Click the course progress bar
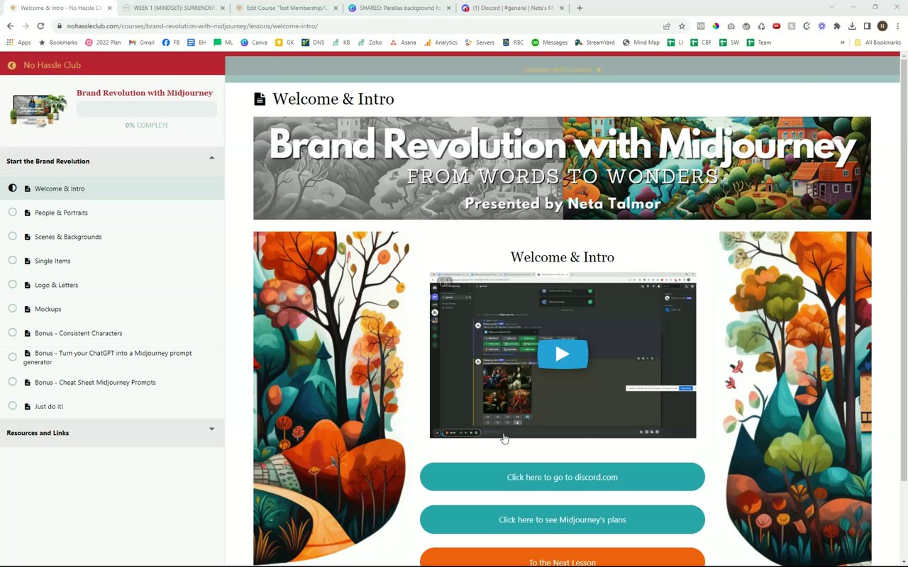 [x=147, y=109]
